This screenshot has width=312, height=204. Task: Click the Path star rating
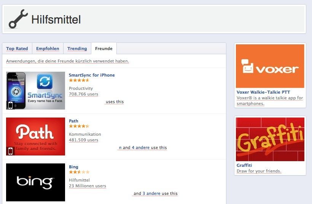click(x=79, y=126)
